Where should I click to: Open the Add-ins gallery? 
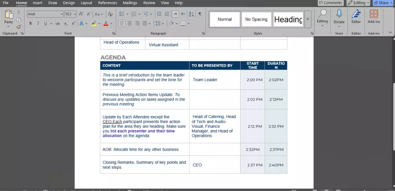374,17
